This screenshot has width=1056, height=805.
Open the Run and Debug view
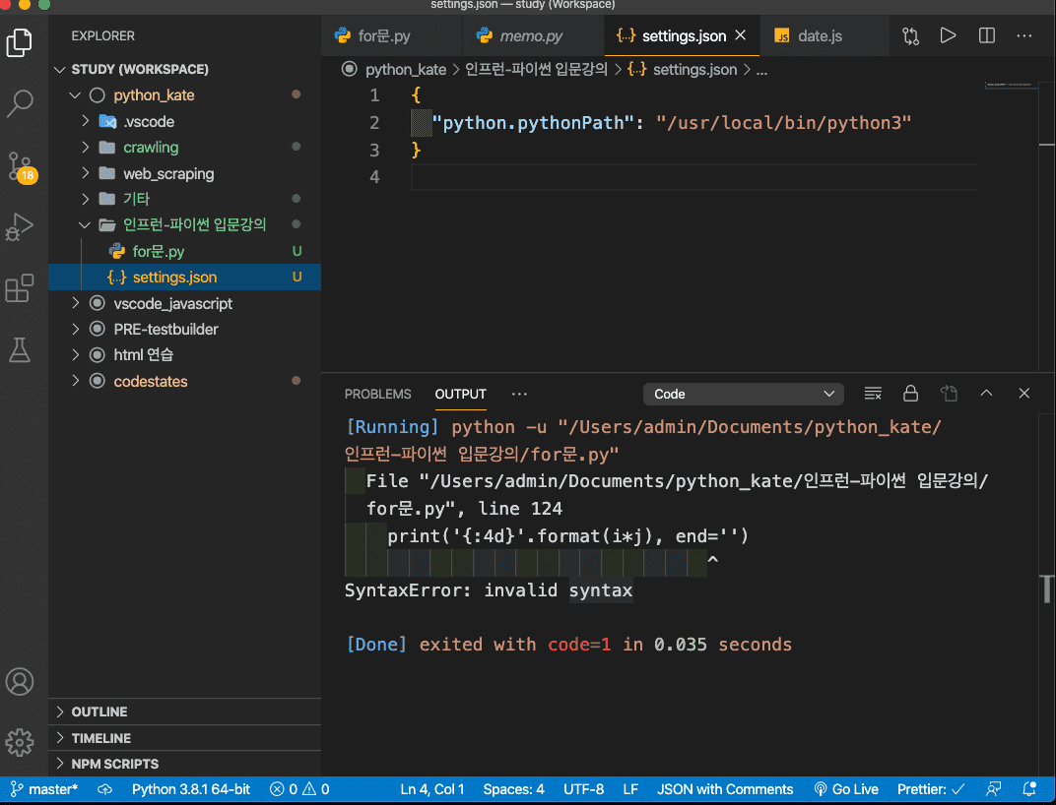point(20,227)
